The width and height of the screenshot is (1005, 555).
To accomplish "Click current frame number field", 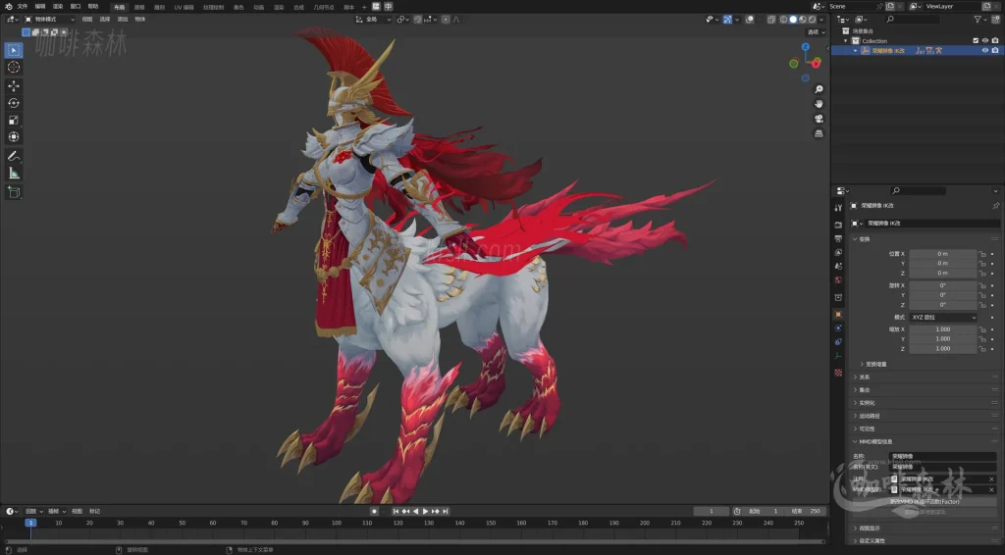I will coord(711,512).
